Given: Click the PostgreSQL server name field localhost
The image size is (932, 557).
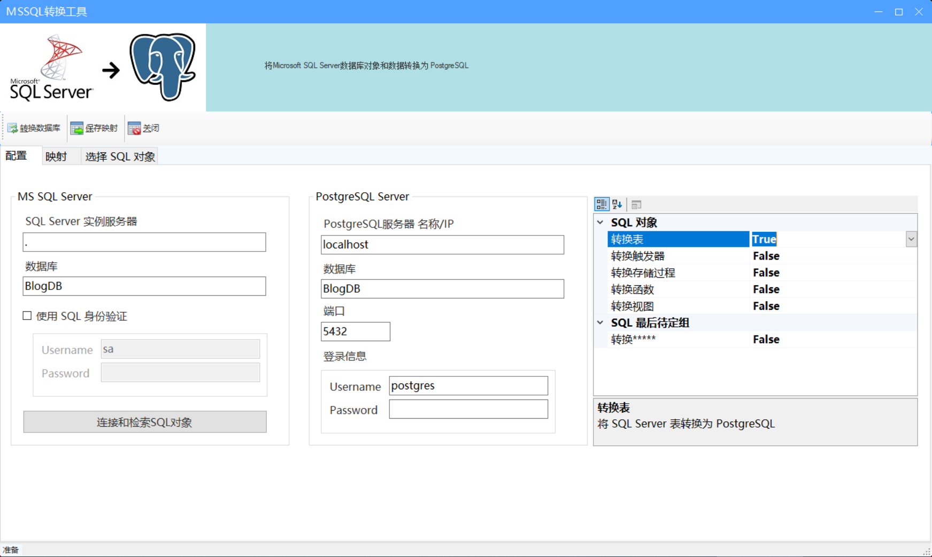Looking at the screenshot, I should pyautogui.click(x=442, y=245).
